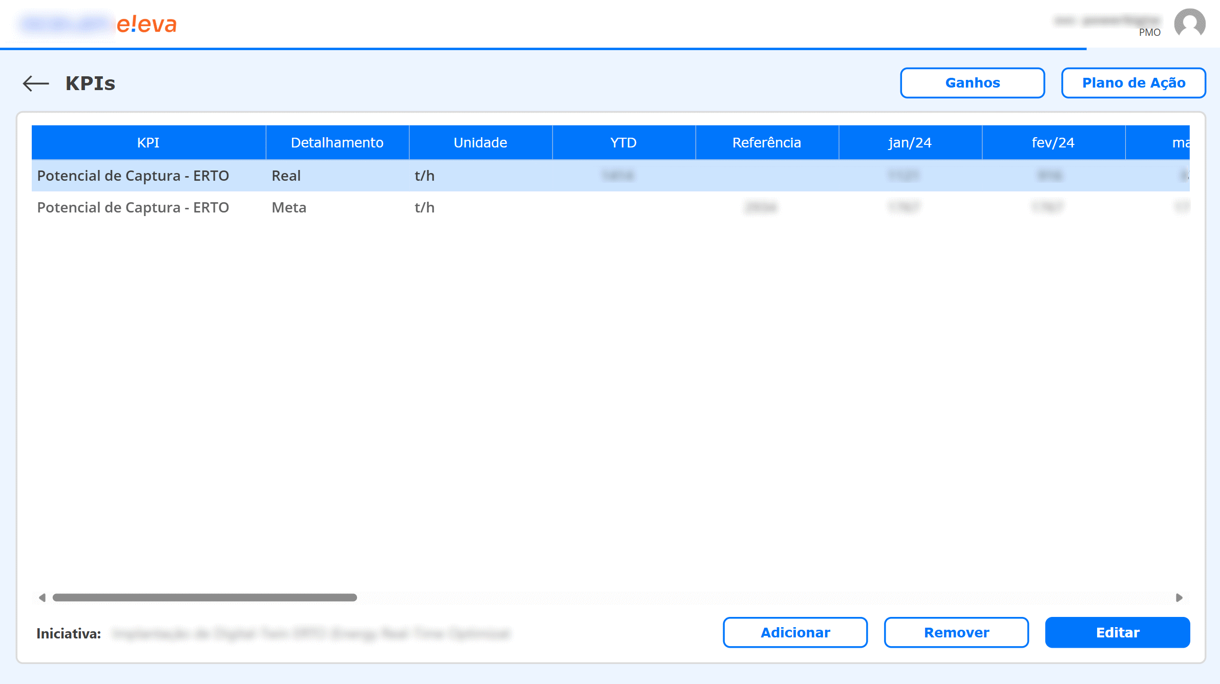The image size is (1220, 684).
Task: Click the right scroll arrow of the table
Action: [x=1180, y=596]
